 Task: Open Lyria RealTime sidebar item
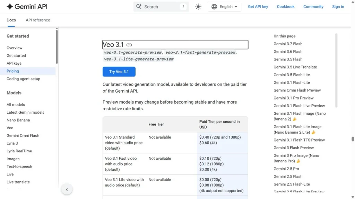point(19,151)
